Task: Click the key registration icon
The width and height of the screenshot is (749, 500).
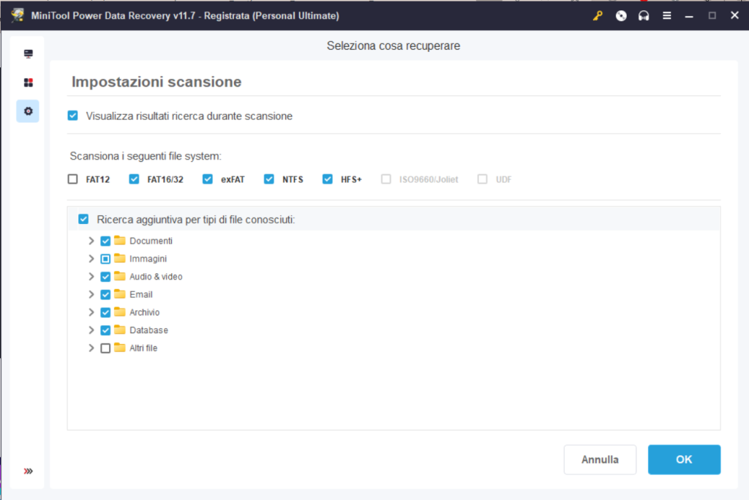Action: tap(598, 16)
